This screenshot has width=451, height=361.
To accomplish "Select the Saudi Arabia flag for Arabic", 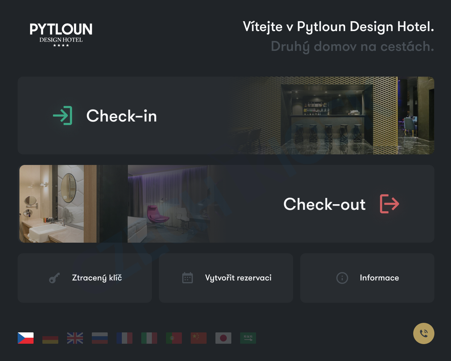I will point(248,338).
